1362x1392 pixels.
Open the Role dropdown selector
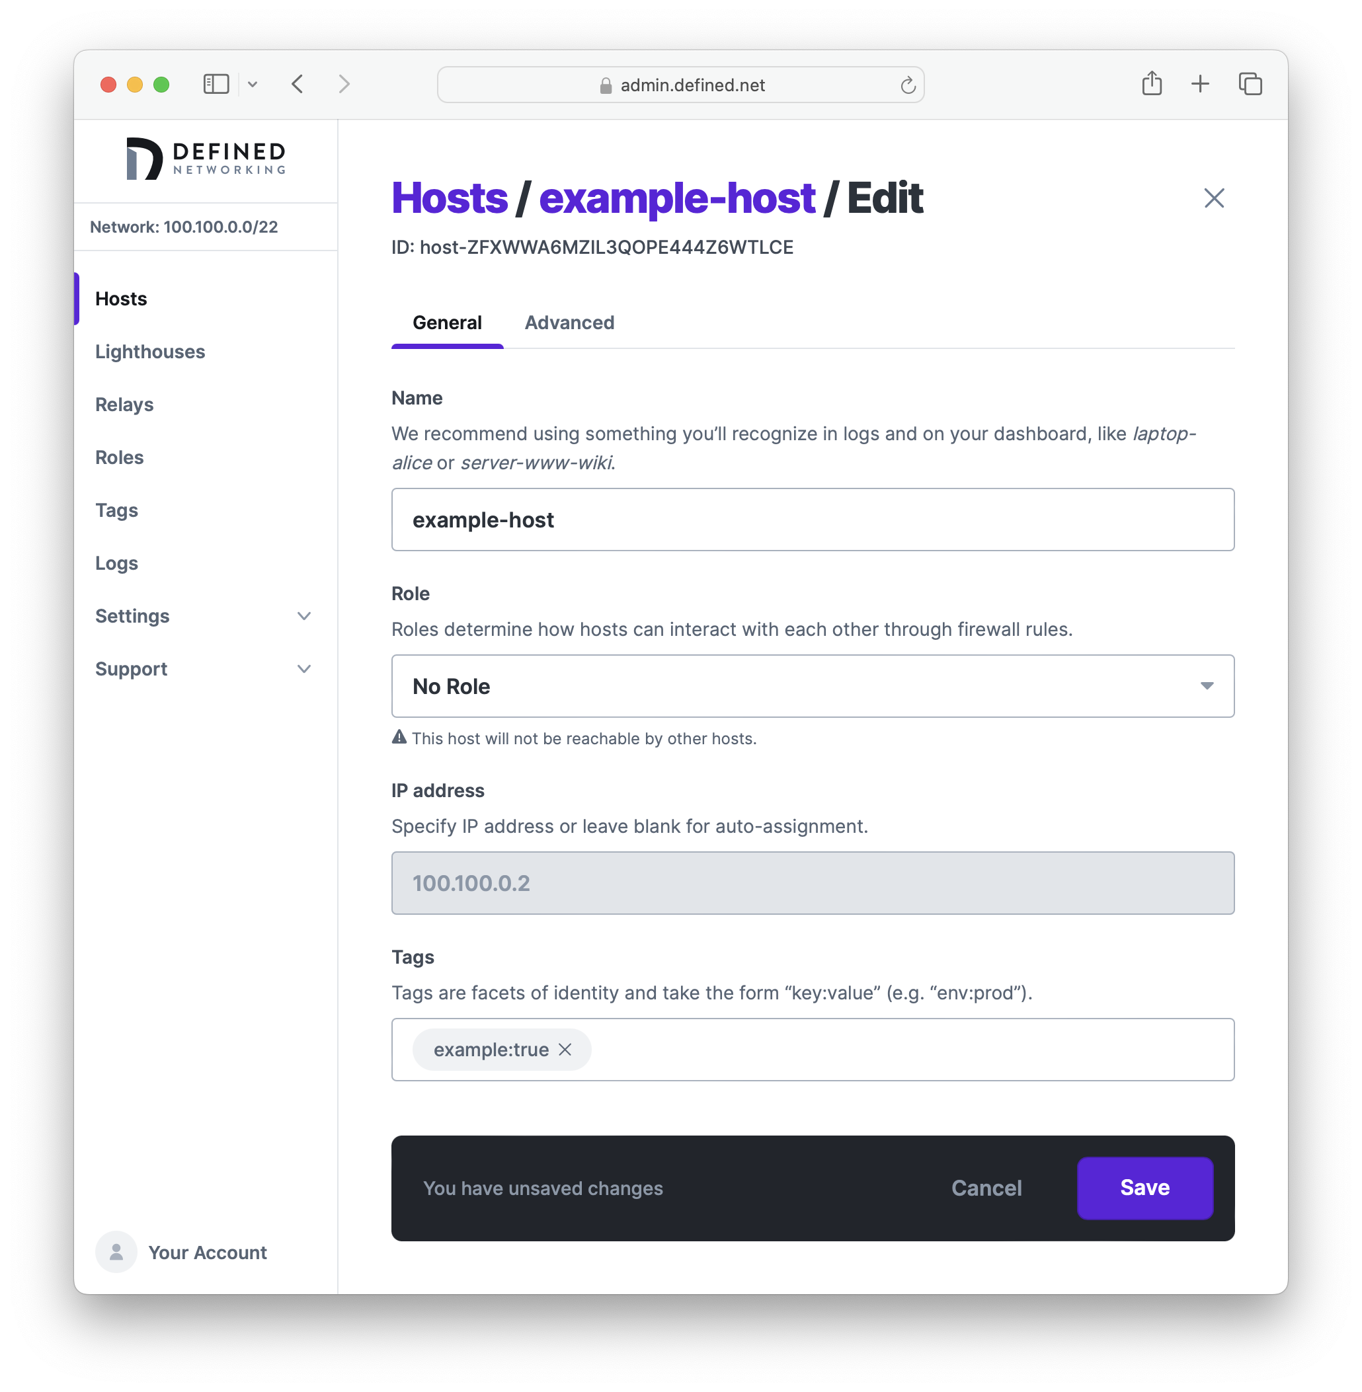click(812, 685)
